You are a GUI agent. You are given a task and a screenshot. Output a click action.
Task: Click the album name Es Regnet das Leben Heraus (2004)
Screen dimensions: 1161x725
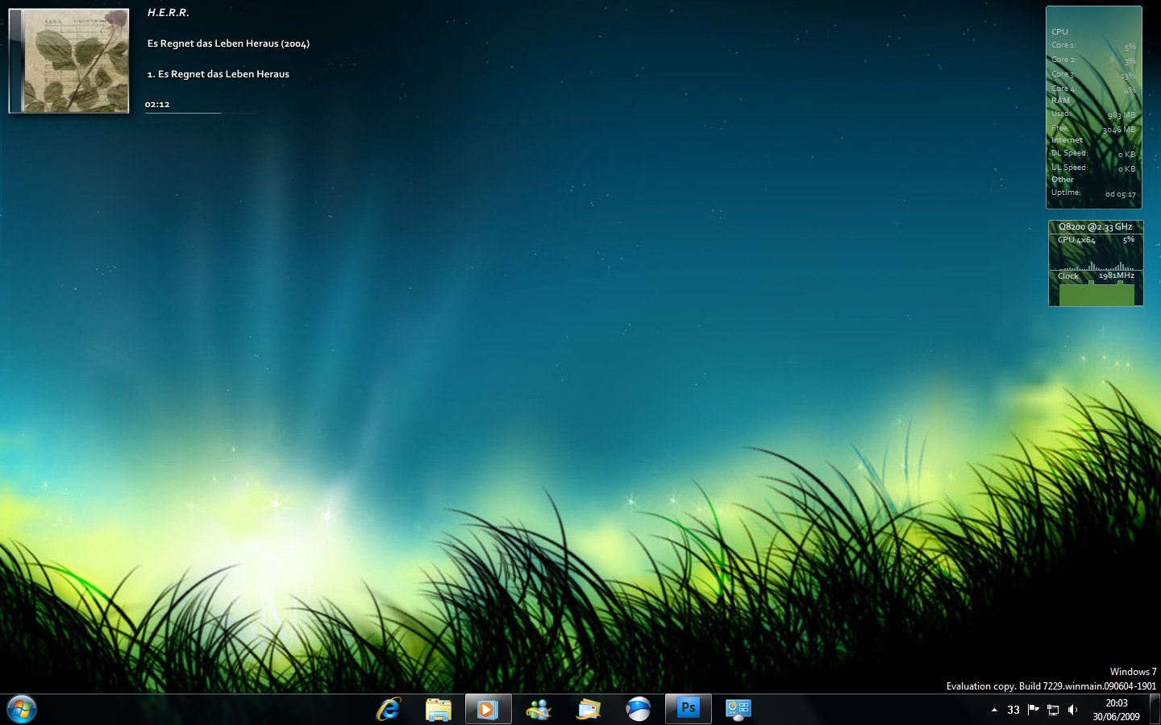click(228, 43)
